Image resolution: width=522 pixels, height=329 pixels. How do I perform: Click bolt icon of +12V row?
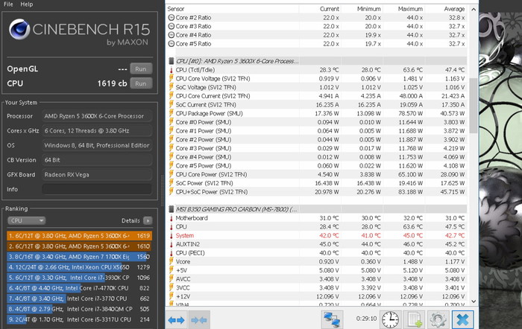[171, 296]
